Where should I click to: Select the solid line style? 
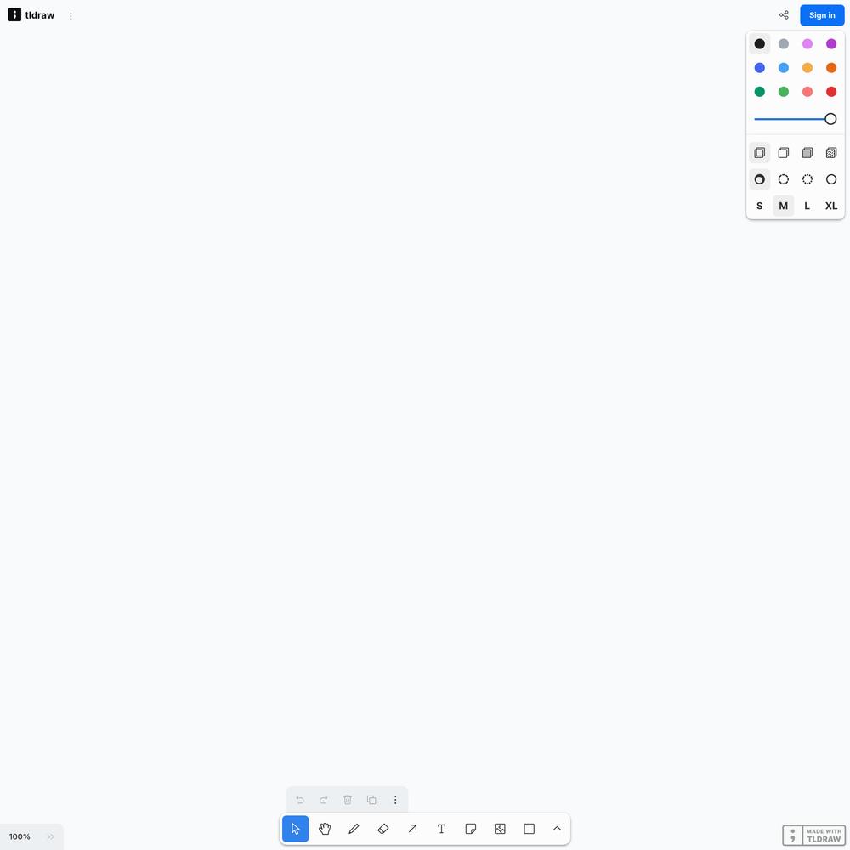click(x=831, y=179)
